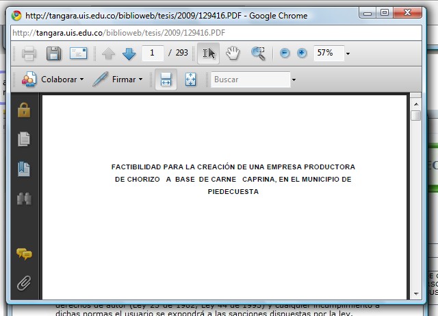Zoom out using the minus button

tap(285, 53)
